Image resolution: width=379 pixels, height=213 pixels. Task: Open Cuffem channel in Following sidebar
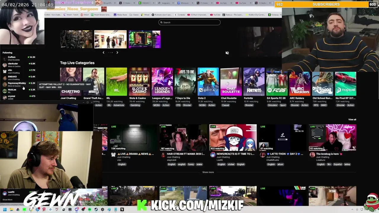point(19,58)
